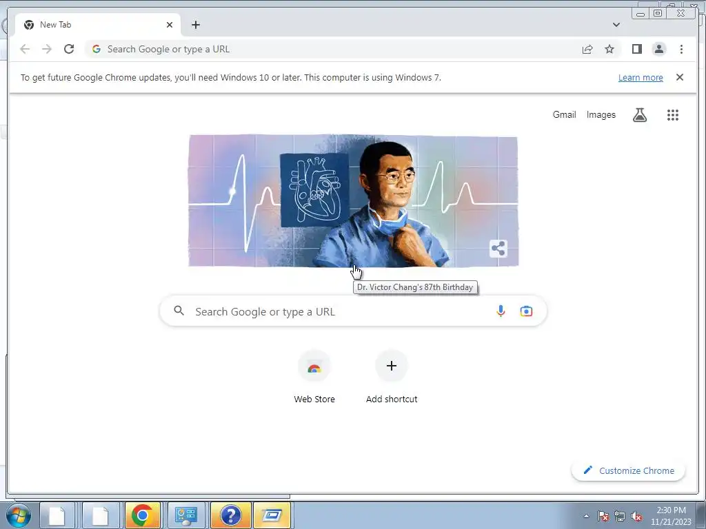The width and height of the screenshot is (706, 529).
Task: Show hidden system tray icons
Action: (x=586, y=517)
